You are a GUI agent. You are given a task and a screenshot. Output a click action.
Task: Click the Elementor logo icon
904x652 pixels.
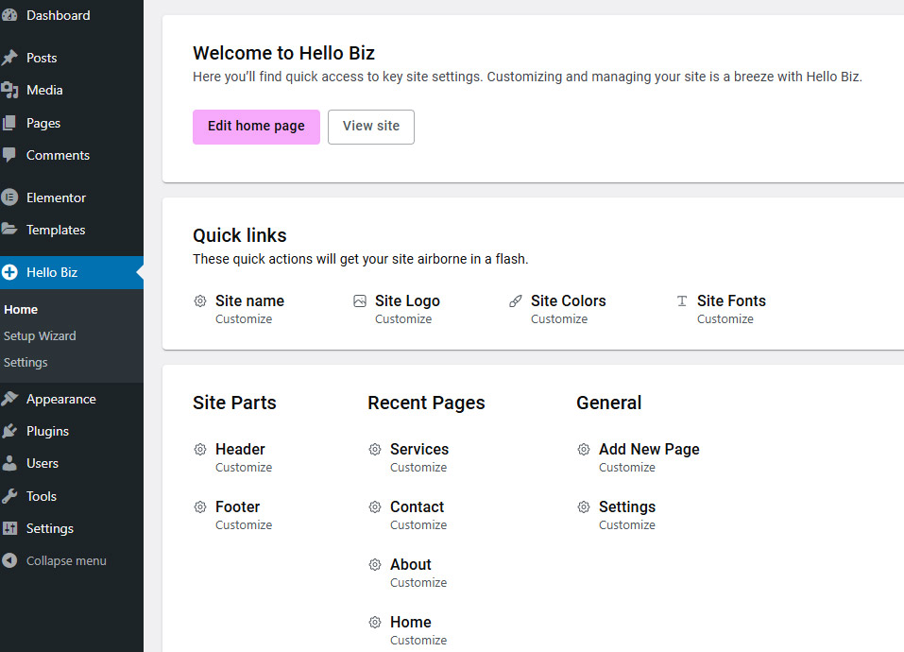pos(9,197)
